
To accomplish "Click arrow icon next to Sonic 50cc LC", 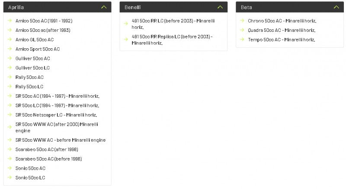I will pos(10,177).
